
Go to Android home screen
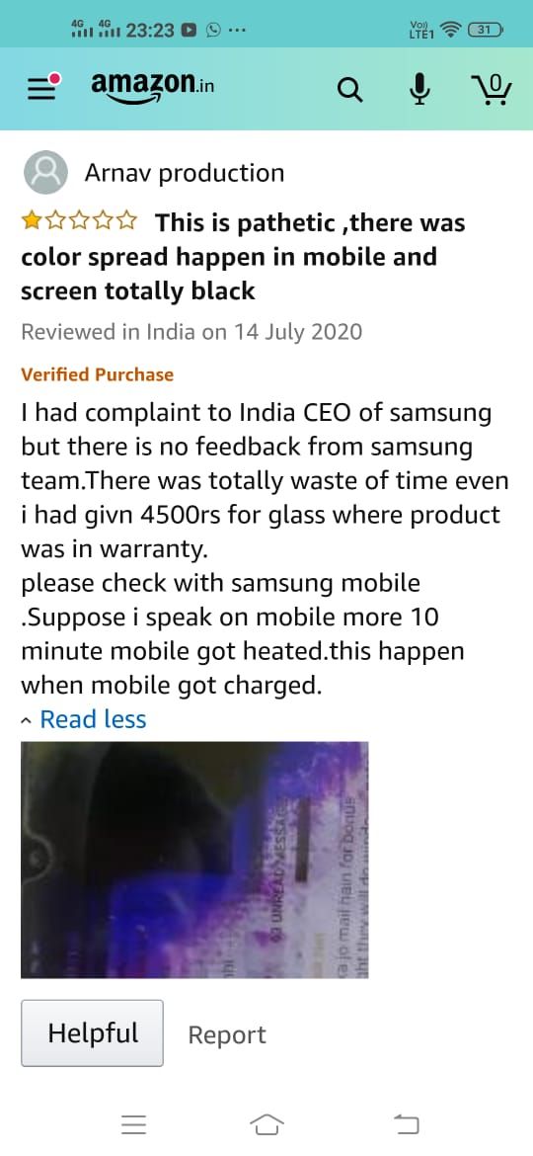pyautogui.click(x=266, y=1124)
